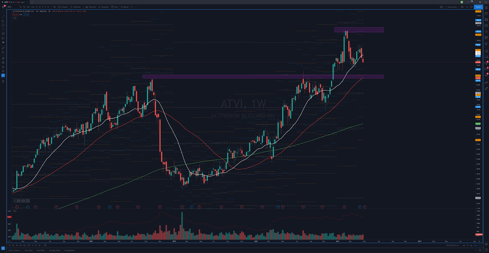Select the All date range

pyautogui.click(x=39, y=245)
